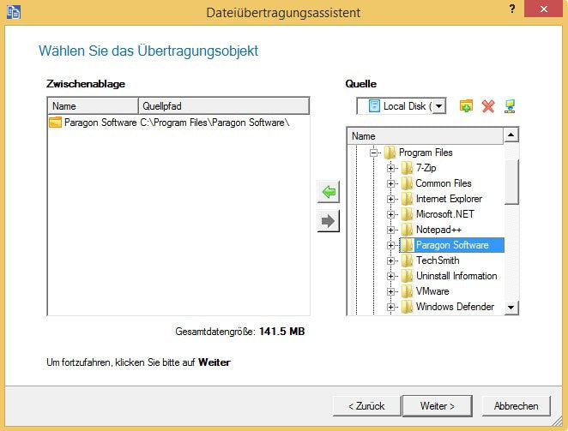Select VMware in the source tree
Viewport: 568px width, 431px height.
coord(432,291)
